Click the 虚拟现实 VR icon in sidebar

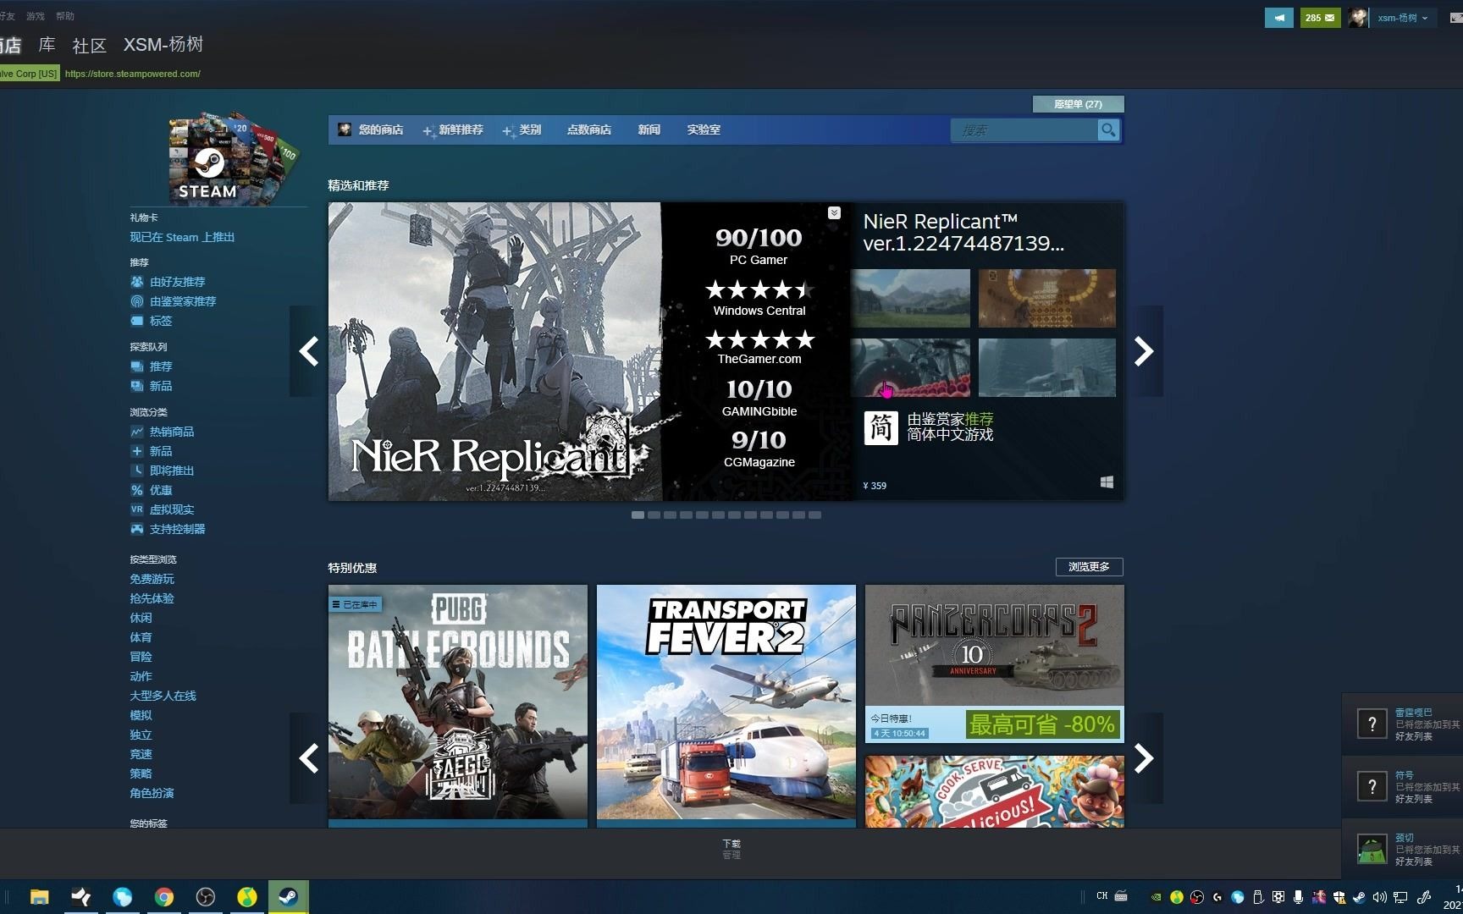pos(137,509)
